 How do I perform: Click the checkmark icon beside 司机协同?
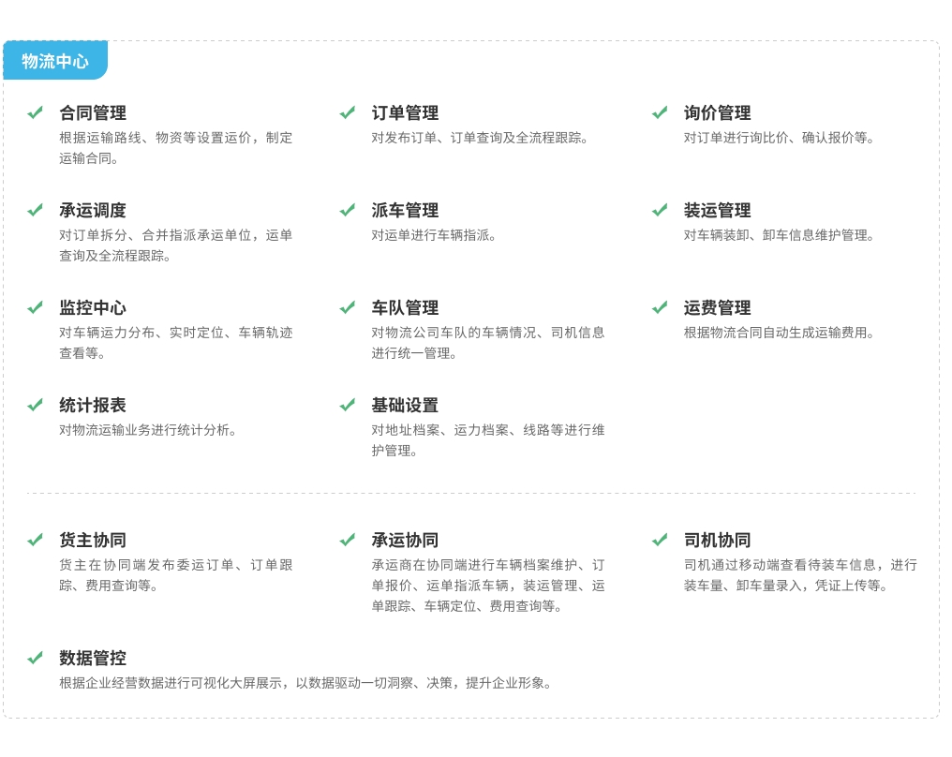pyautogui.click(x=660, y=540)
